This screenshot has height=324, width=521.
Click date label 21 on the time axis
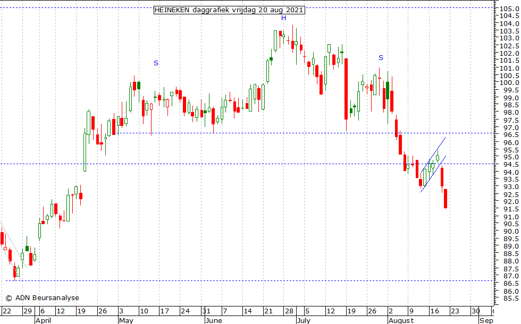tap(268, 311)
